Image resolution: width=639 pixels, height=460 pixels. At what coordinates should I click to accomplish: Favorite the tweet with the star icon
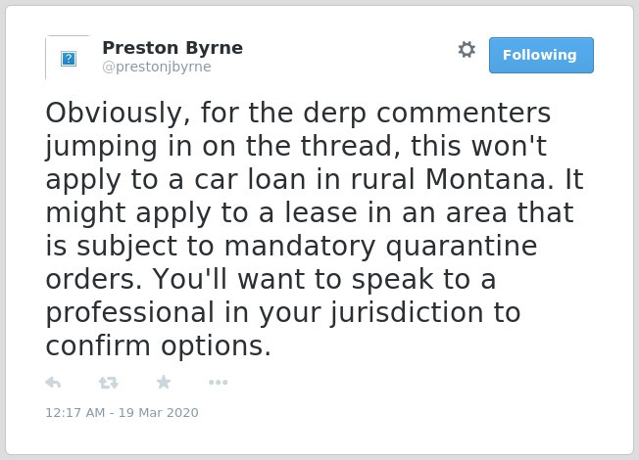164,383
